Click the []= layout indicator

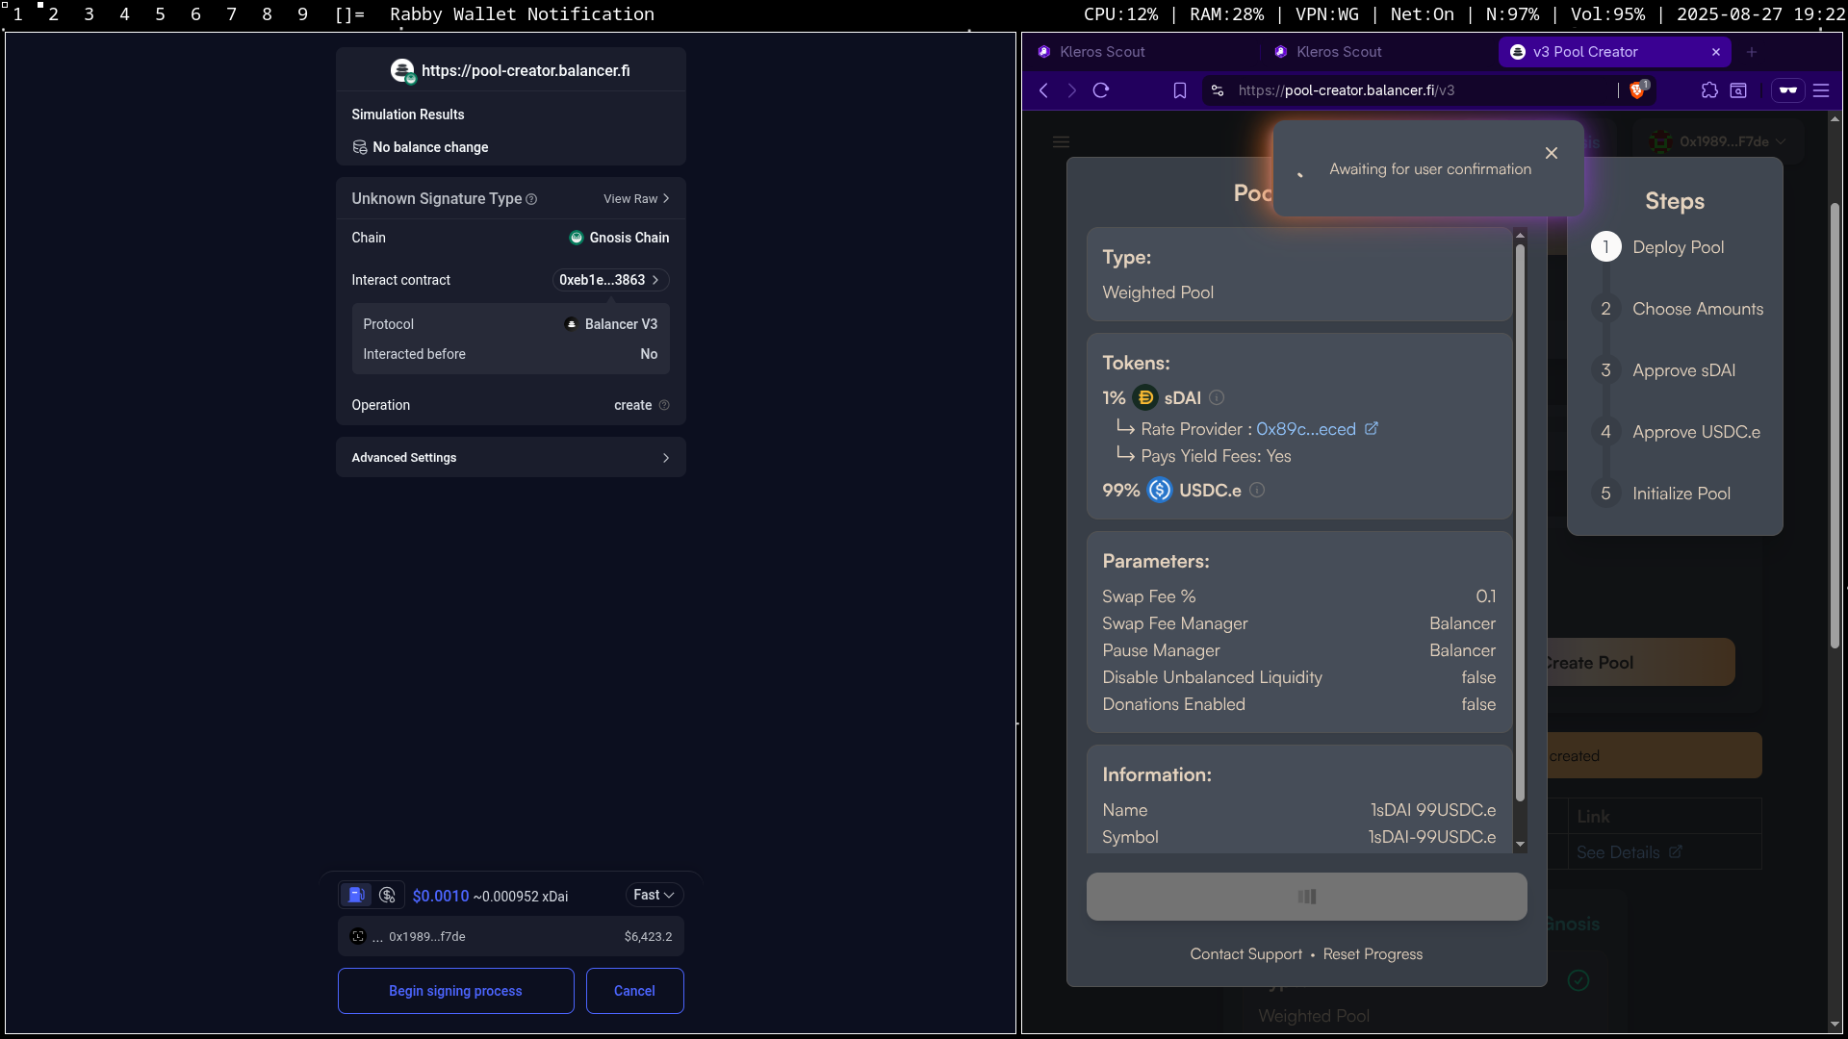(x=349, y=13)
